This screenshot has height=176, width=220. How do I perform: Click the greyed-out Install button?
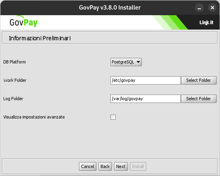138,166
